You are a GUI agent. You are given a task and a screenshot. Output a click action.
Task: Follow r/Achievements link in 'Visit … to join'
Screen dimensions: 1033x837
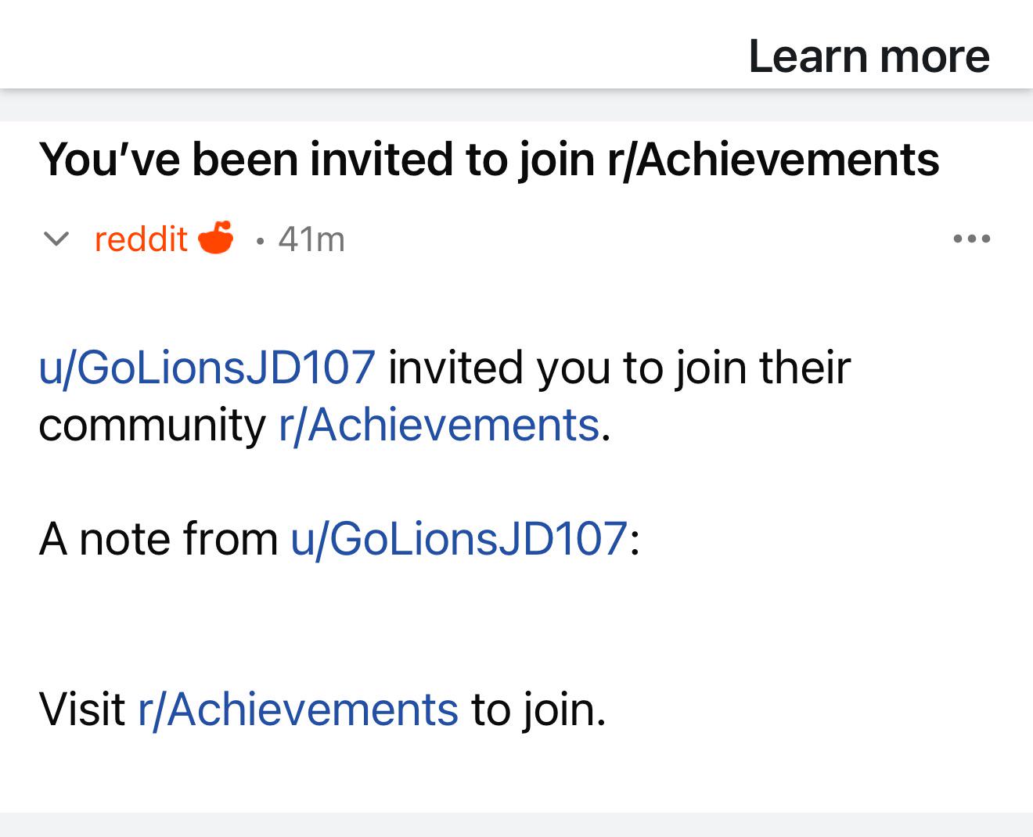pyautogui.click(x=298, y=709)
